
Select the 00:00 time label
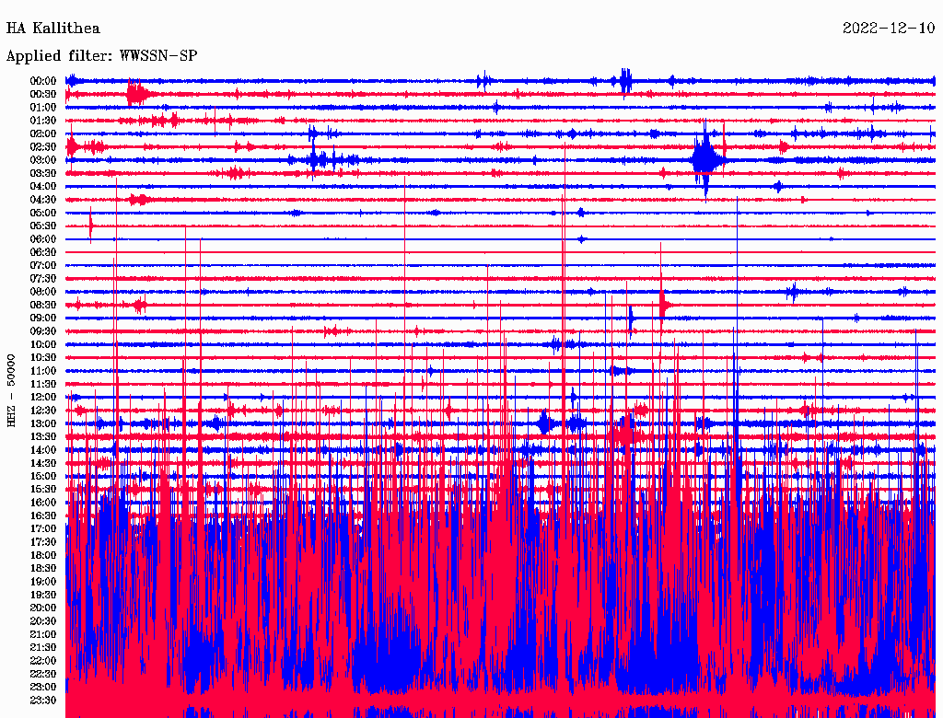(x=43, y=81)
